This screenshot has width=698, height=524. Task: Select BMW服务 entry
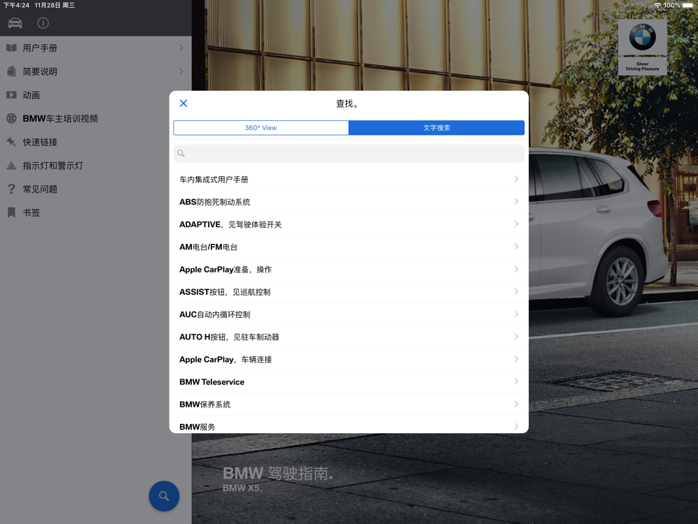coord(349,425)
